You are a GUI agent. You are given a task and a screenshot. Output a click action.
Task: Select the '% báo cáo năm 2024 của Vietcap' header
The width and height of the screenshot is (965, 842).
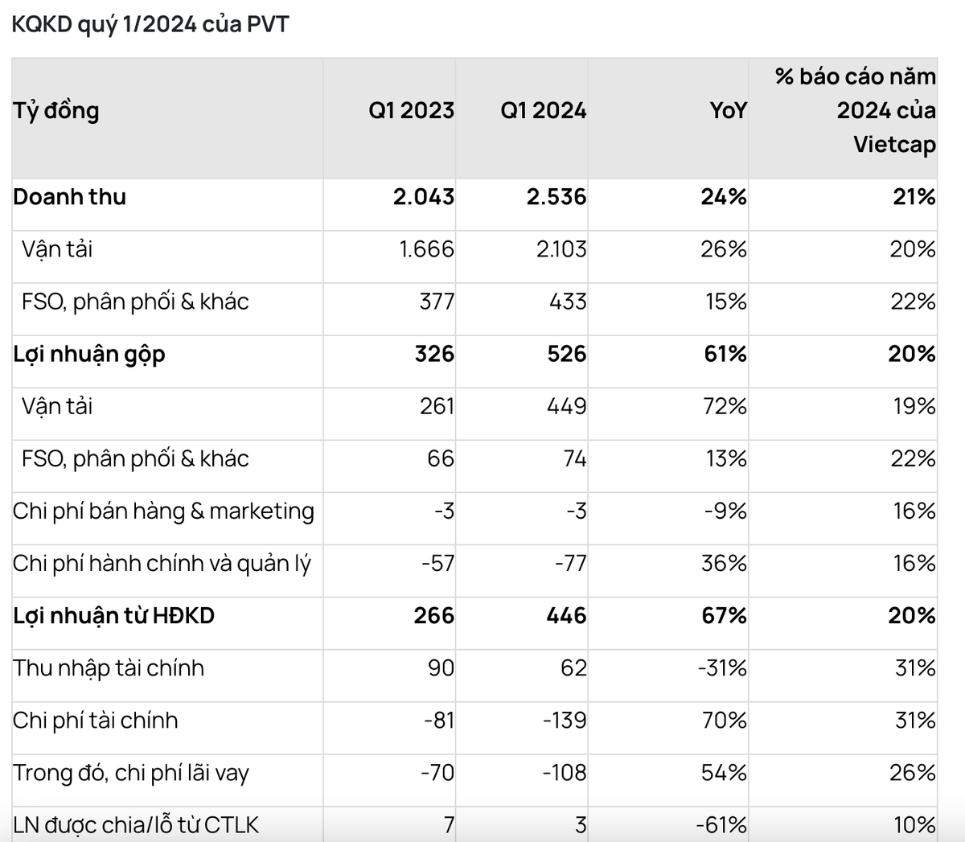(856, 110)
